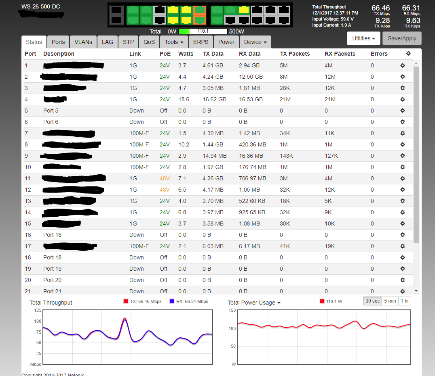Click the gear icon for port 1

point(402,65)
